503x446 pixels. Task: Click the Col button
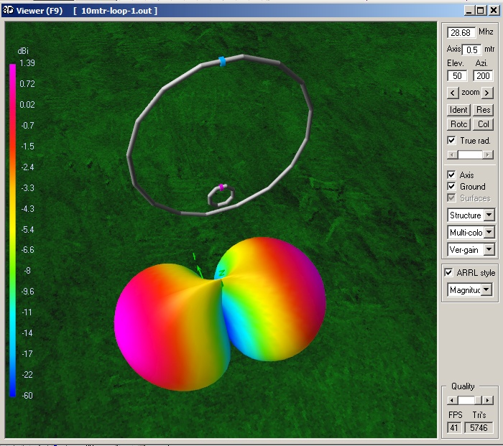tap(483, 124)
